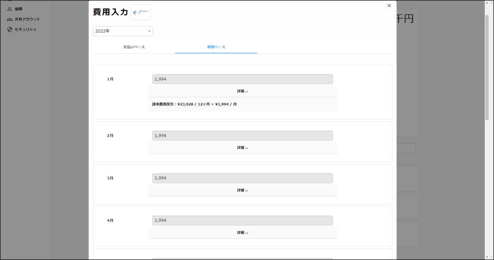Screen dimensions: 494x260
Task: Collapse the 詳細 expander for 1月
Action: click(x=242, y=91)
